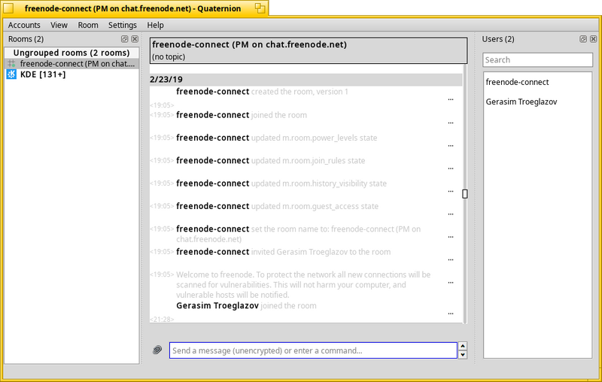
Task: Click the 'Users (2)' panel title
Action: (498, 39)
